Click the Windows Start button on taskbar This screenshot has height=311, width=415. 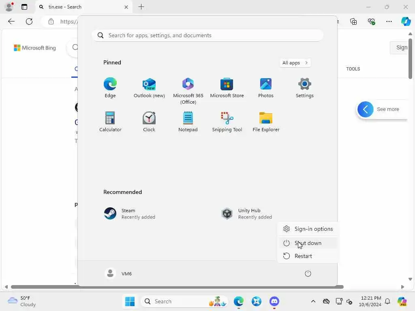click(x=130, y=301)
